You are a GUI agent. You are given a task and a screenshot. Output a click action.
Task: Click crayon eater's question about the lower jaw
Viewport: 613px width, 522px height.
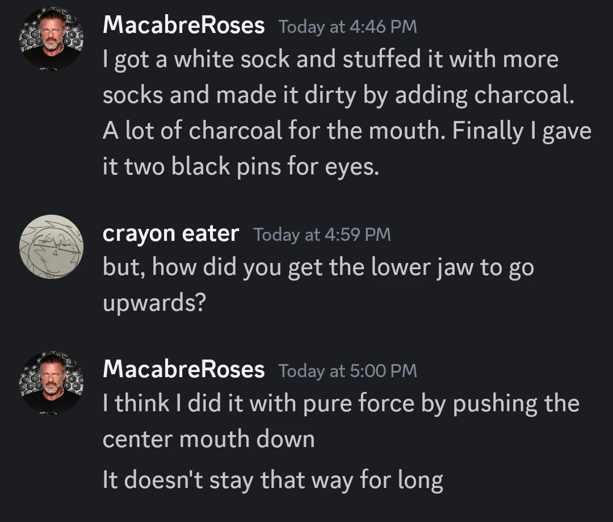click(318, 267)
